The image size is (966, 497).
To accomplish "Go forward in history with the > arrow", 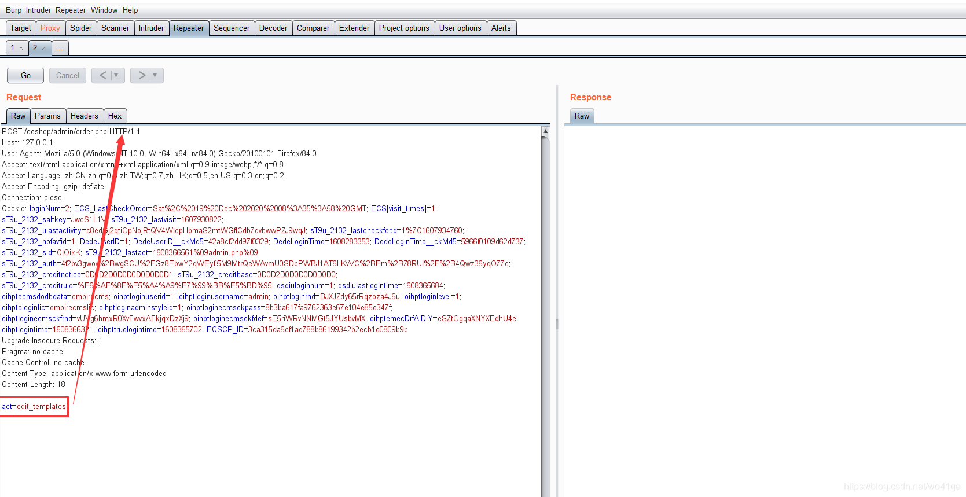I will coord(141,75).
